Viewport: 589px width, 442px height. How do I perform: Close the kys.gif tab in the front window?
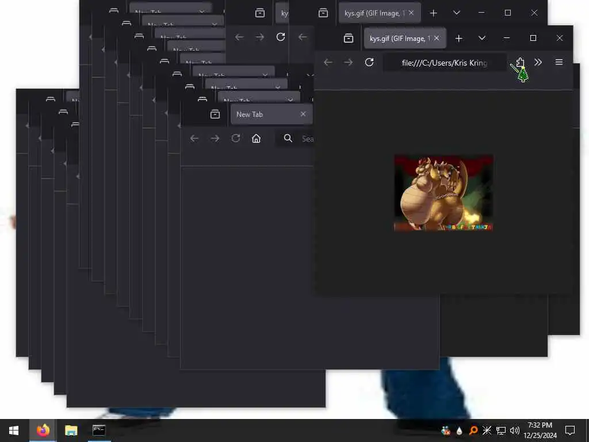437,38
